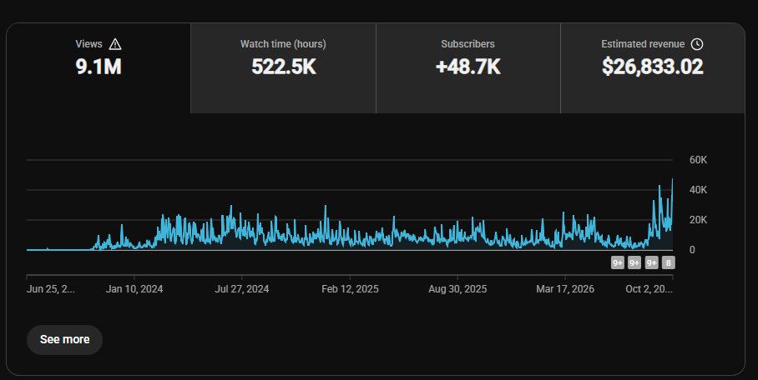Show the Estimated revenue tab

653,68
